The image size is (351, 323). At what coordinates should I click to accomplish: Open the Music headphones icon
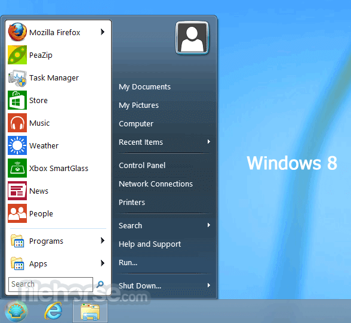(17, 123)
